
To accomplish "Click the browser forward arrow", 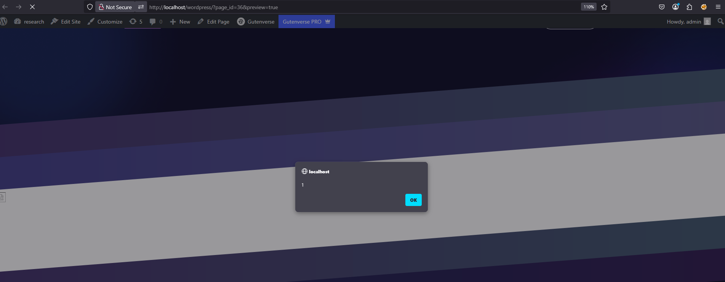I will coord(19,7).
